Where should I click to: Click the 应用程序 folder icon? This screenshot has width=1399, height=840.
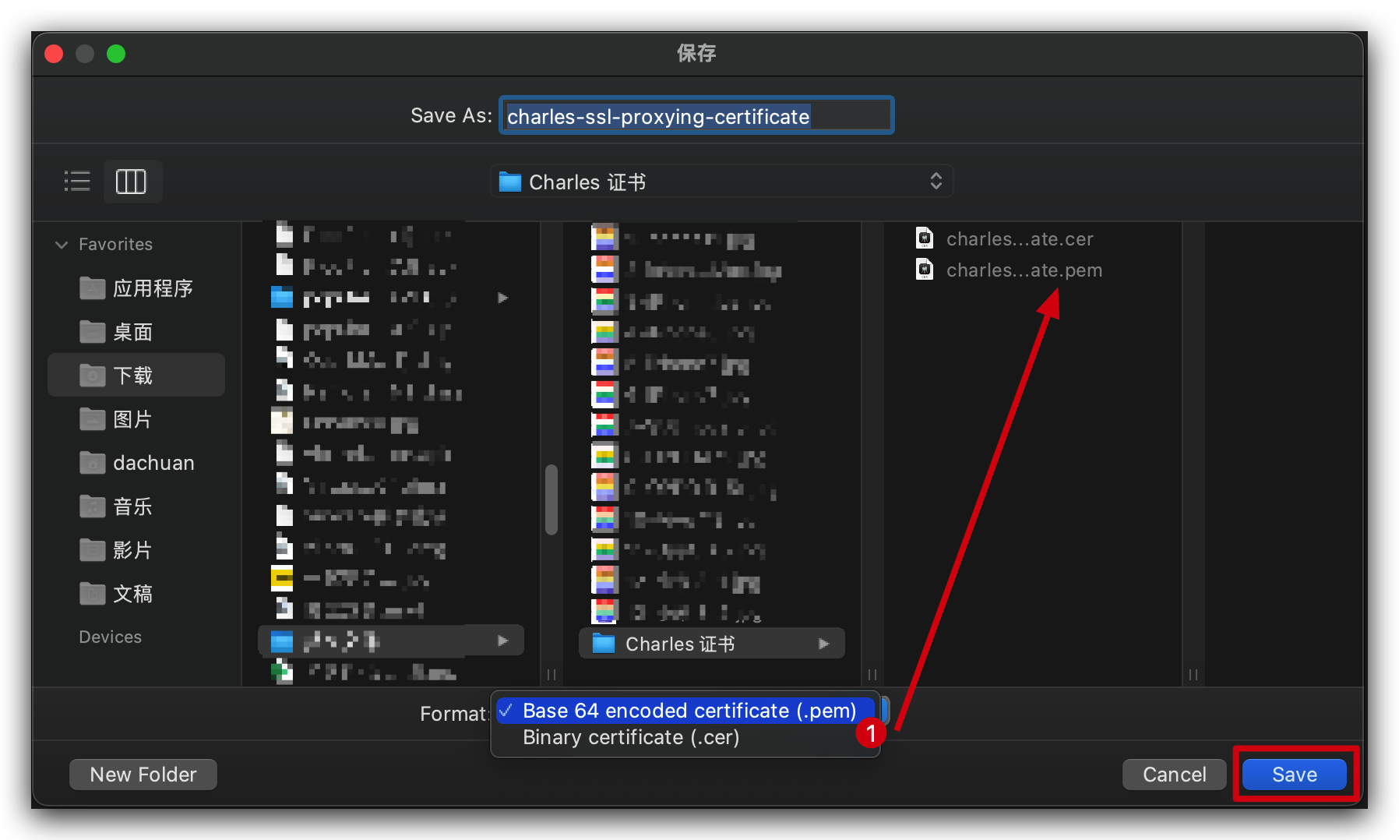pyautogui.click(x=92, y=288)
